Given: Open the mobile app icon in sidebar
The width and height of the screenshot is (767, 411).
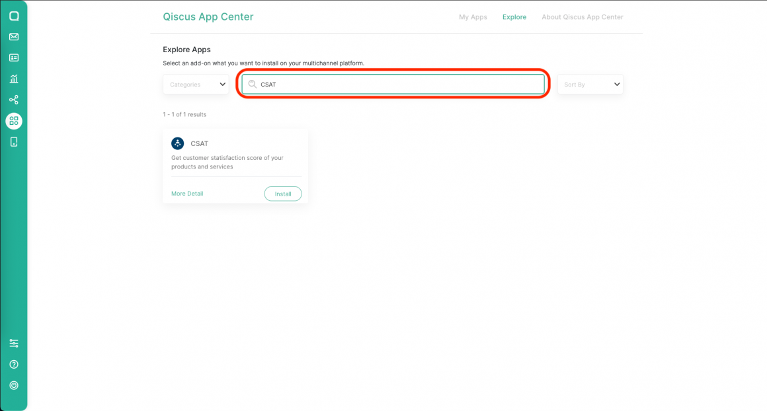Looking at the screenshot, I should click(x=13, y=141).
